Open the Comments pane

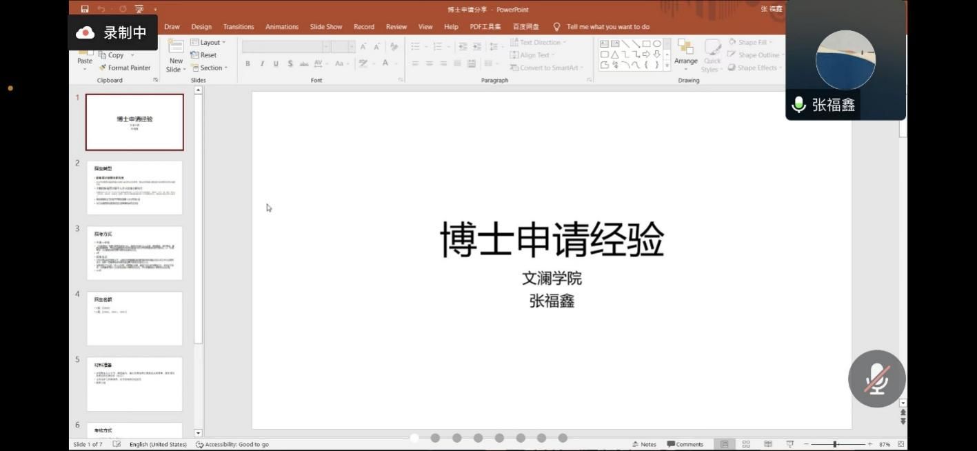pyautogui.click(x=685, y=444)
